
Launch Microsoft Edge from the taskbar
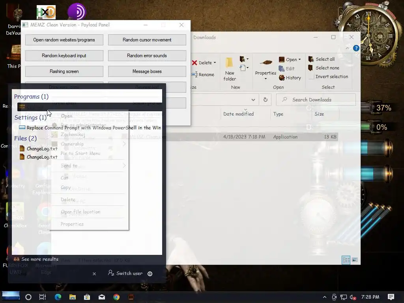[x=58, y=297]
